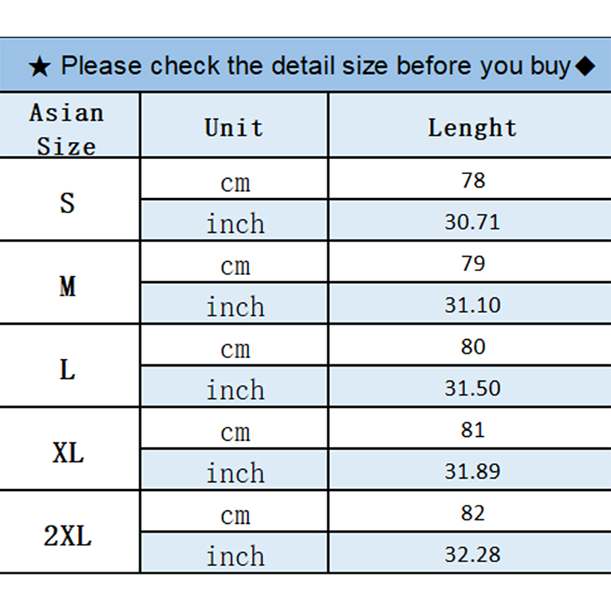
Task: Select the M size row label
Action: pos(68,286)
